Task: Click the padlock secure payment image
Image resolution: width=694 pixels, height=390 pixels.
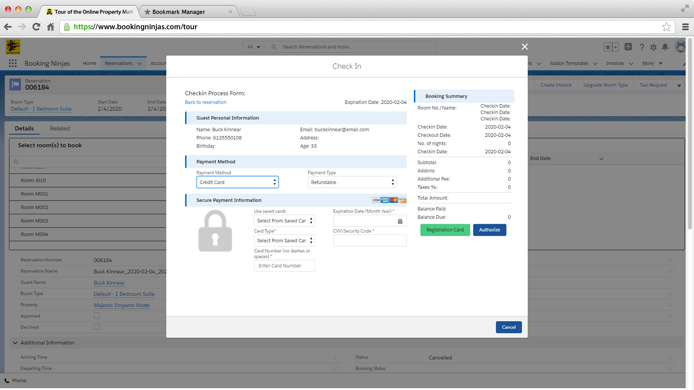Action: click(x=215, y=231)
